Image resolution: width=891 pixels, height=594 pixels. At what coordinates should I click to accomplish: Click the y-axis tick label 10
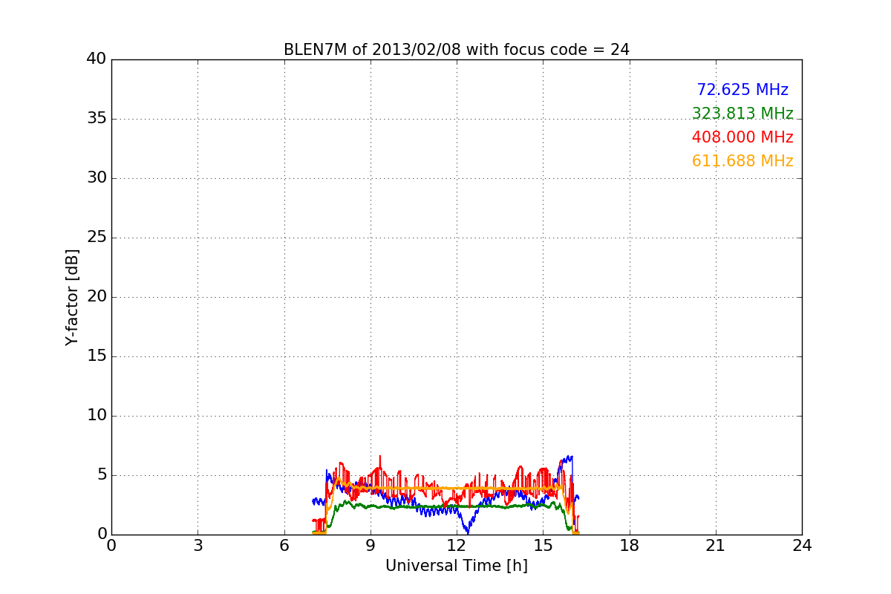pyautogui.click(x=97, y=416)
